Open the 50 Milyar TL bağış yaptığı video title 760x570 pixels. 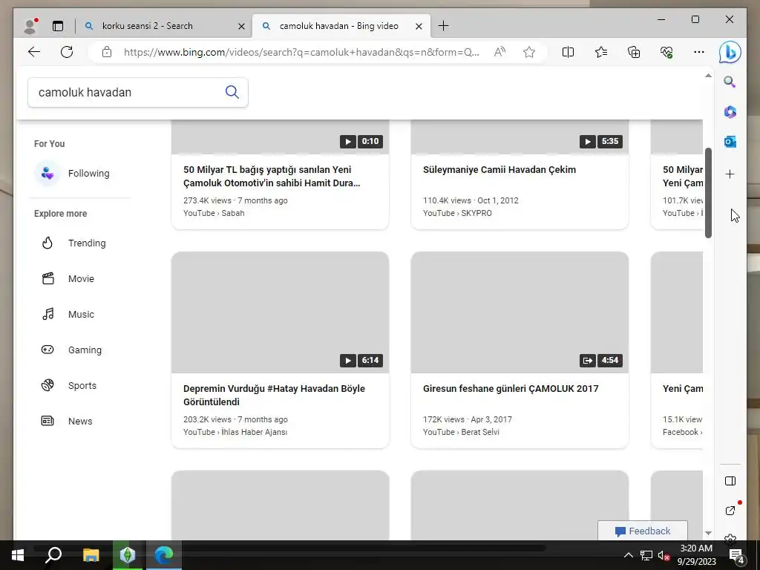(x=272, y=177)
